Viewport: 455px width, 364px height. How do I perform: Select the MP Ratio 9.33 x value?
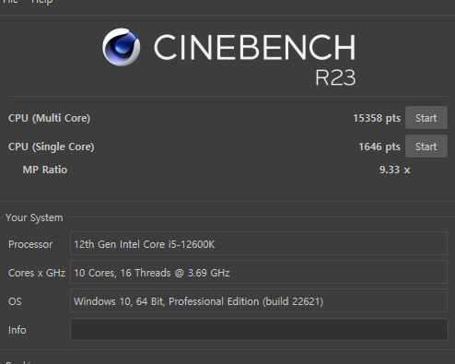point(394,170)
